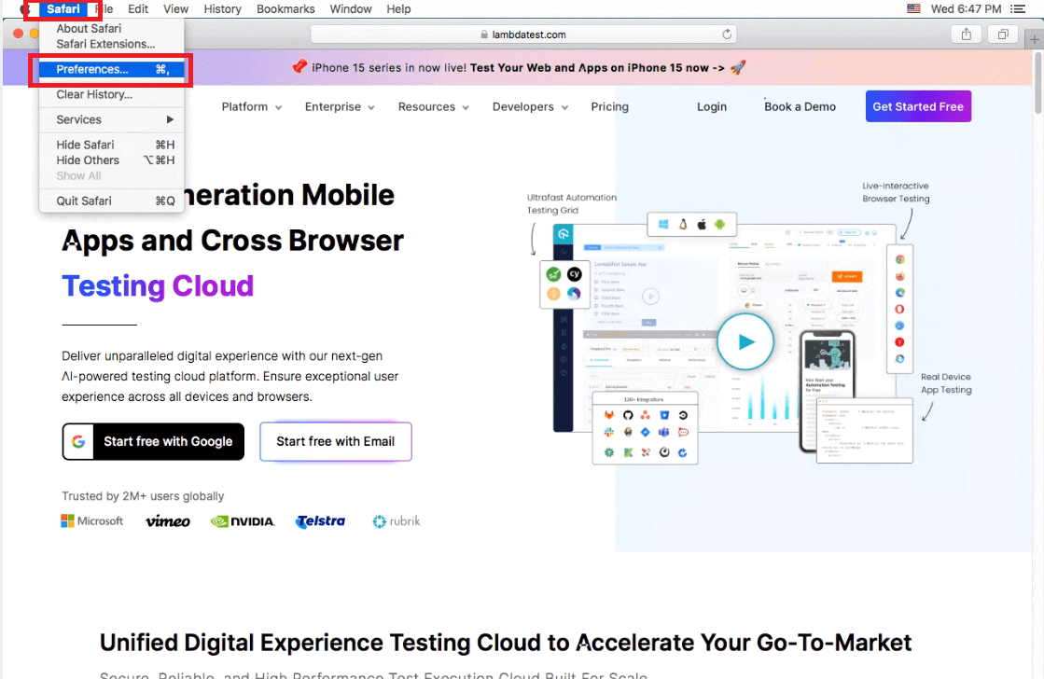The image size is (1044, 679).
Task: Click the Share toolbar icon
Action: click(x=967, y=35)
